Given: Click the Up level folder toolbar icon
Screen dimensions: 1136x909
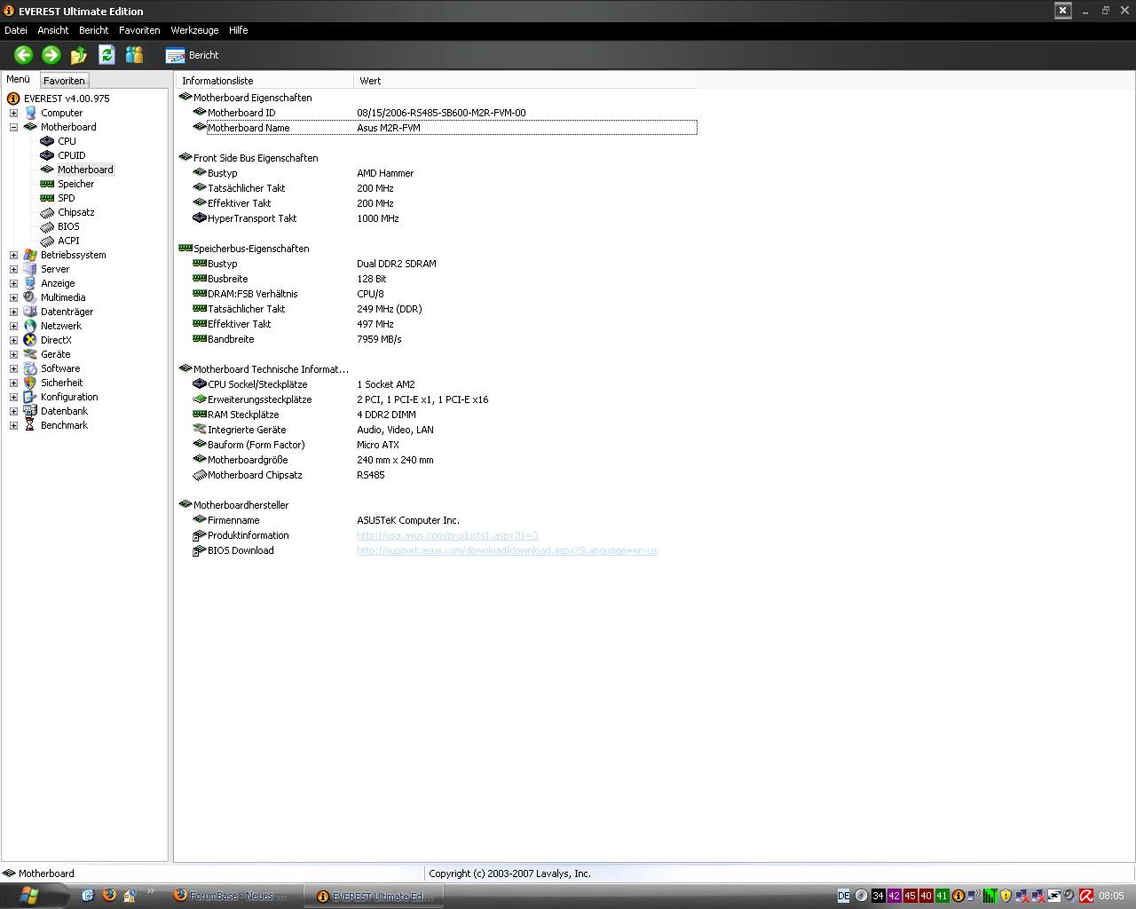Looking at the screenshot, I should (x=79, y=55).
